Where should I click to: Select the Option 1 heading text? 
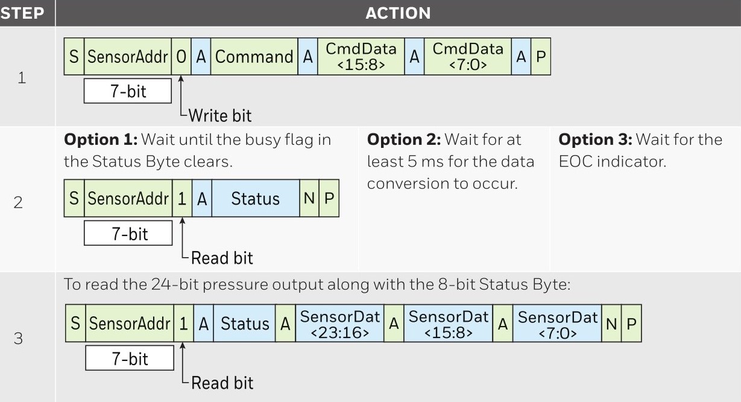(101, 139)
